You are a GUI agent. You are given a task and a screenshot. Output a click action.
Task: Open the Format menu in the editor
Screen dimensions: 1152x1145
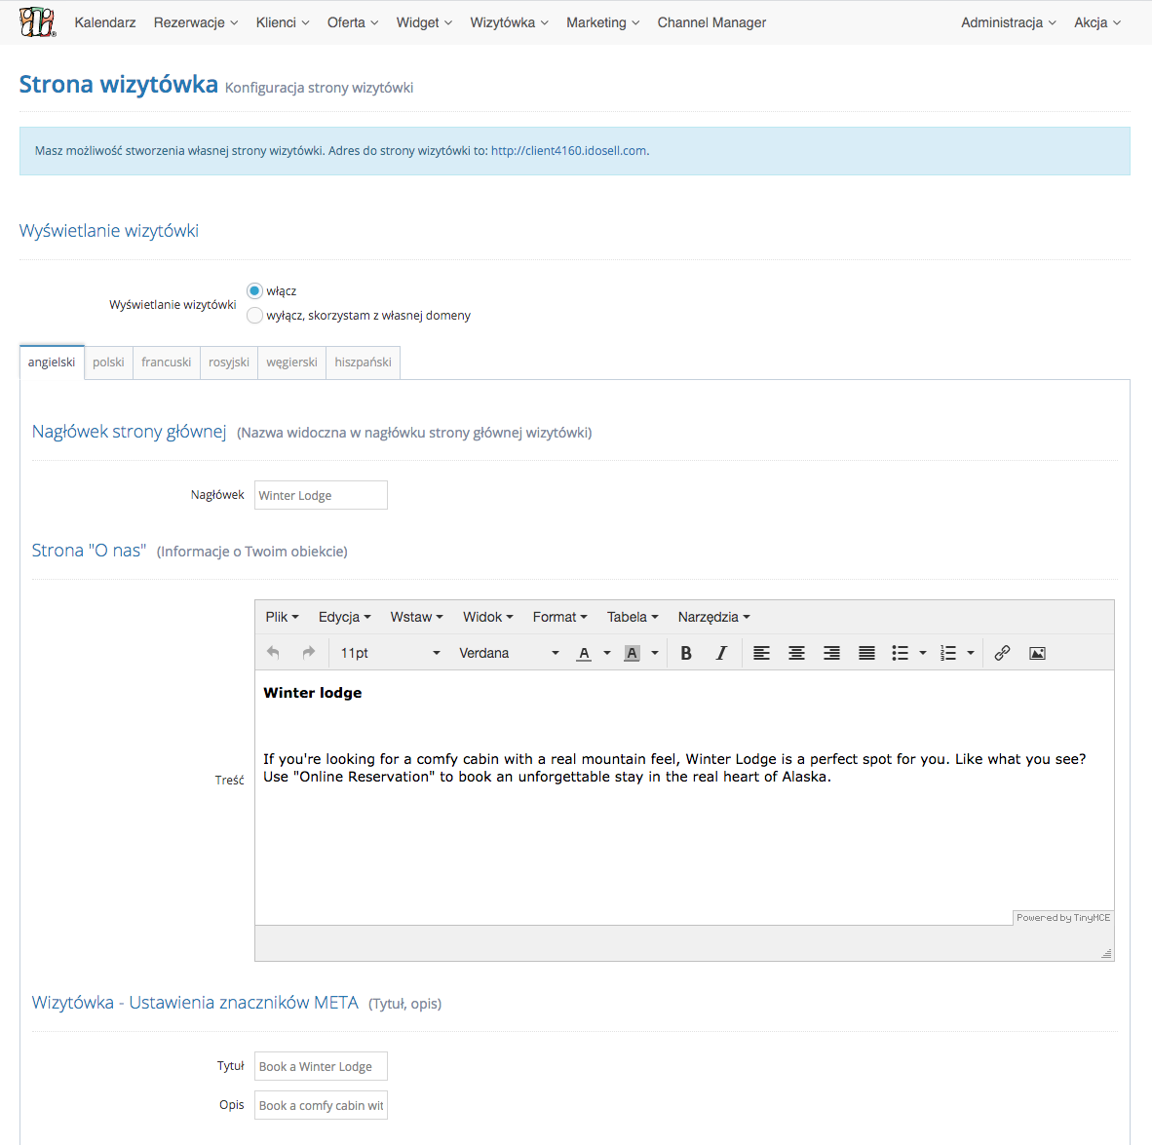click(559, 617)
